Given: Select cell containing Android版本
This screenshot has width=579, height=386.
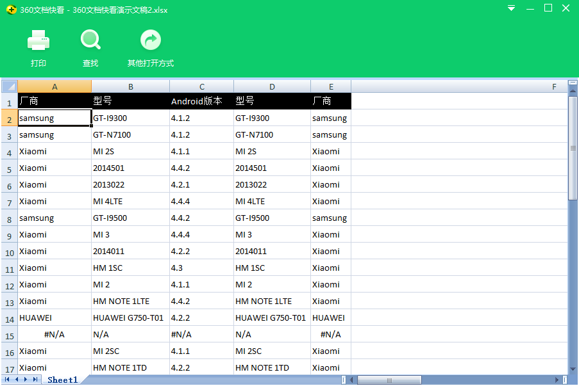Looking at the screenshot, I should click(x=201, y=101).
